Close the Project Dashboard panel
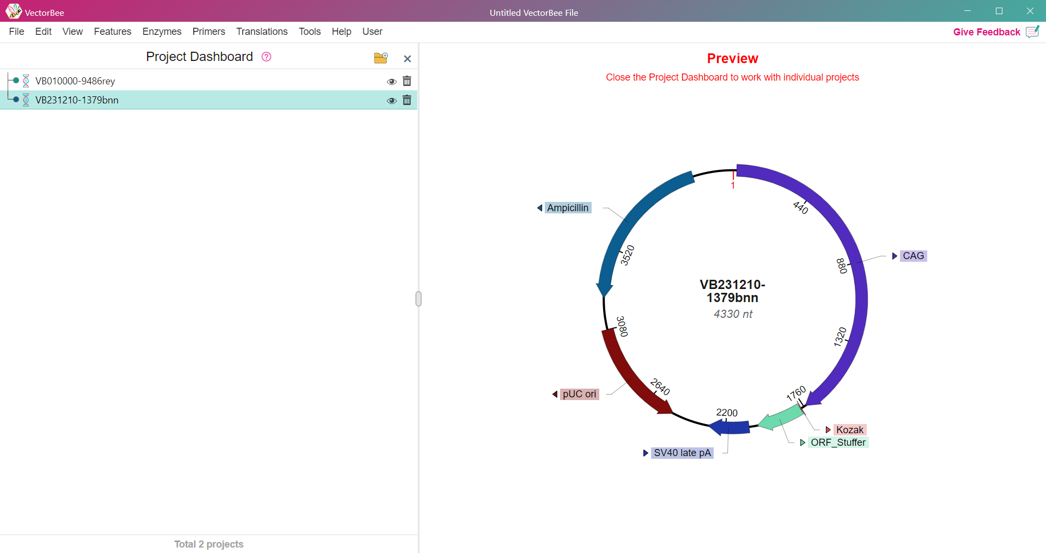 (x=407, y=59)
